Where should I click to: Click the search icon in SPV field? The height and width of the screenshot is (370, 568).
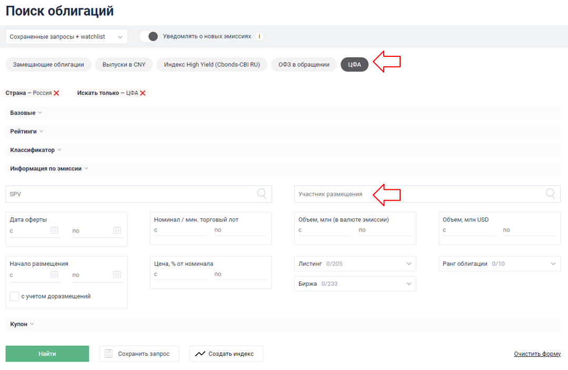262,194
